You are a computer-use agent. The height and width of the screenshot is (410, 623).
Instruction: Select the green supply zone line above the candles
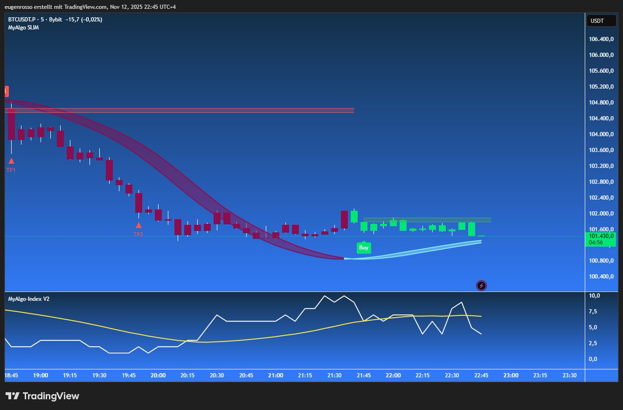[426, 218]
